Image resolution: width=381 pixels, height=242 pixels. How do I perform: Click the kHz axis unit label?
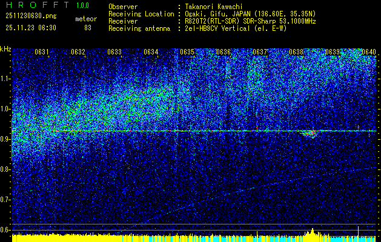coord(5,49)
